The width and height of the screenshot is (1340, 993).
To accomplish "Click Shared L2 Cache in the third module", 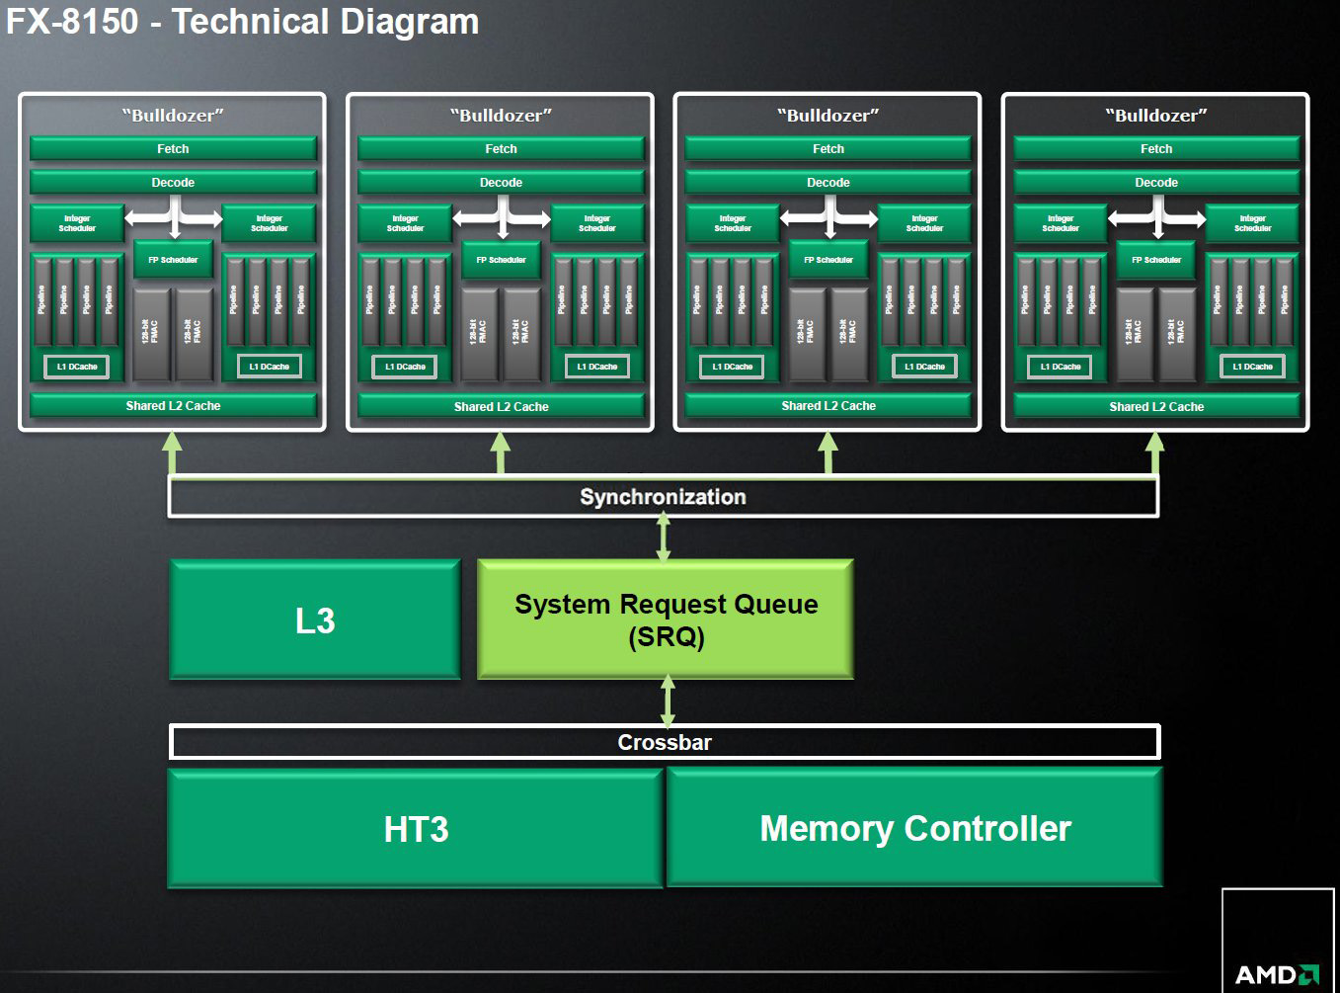I will 828,405.
